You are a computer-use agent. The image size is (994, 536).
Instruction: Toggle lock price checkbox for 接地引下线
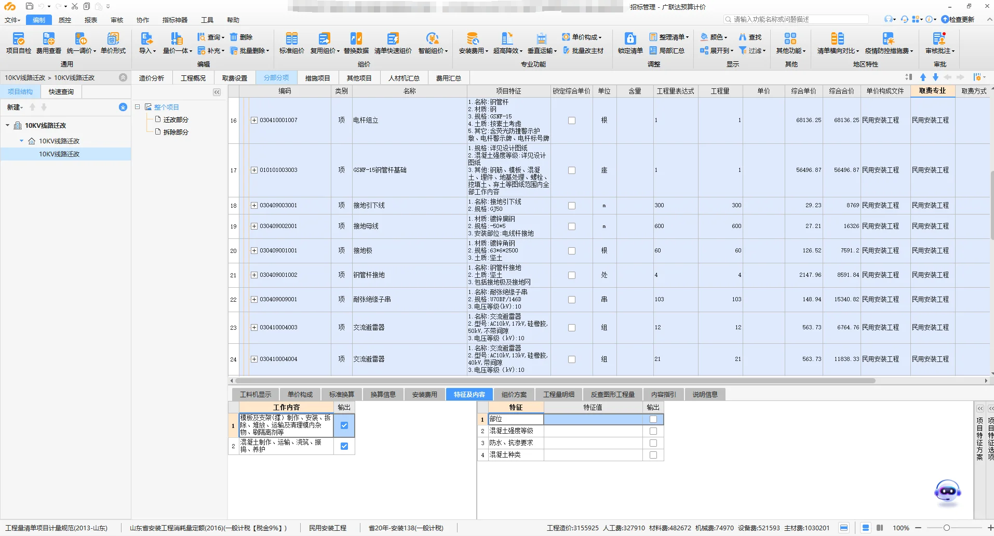coord(572,206)
